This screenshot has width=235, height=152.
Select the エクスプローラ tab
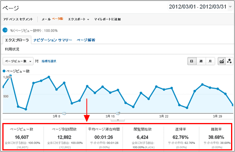(x=17, y=40)
